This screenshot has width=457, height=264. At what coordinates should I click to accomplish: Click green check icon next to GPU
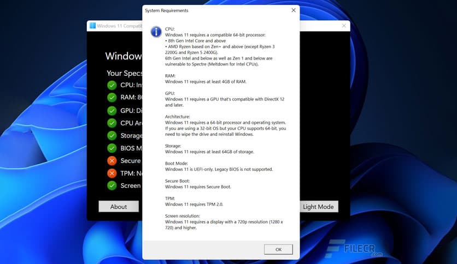coord(112,111)
